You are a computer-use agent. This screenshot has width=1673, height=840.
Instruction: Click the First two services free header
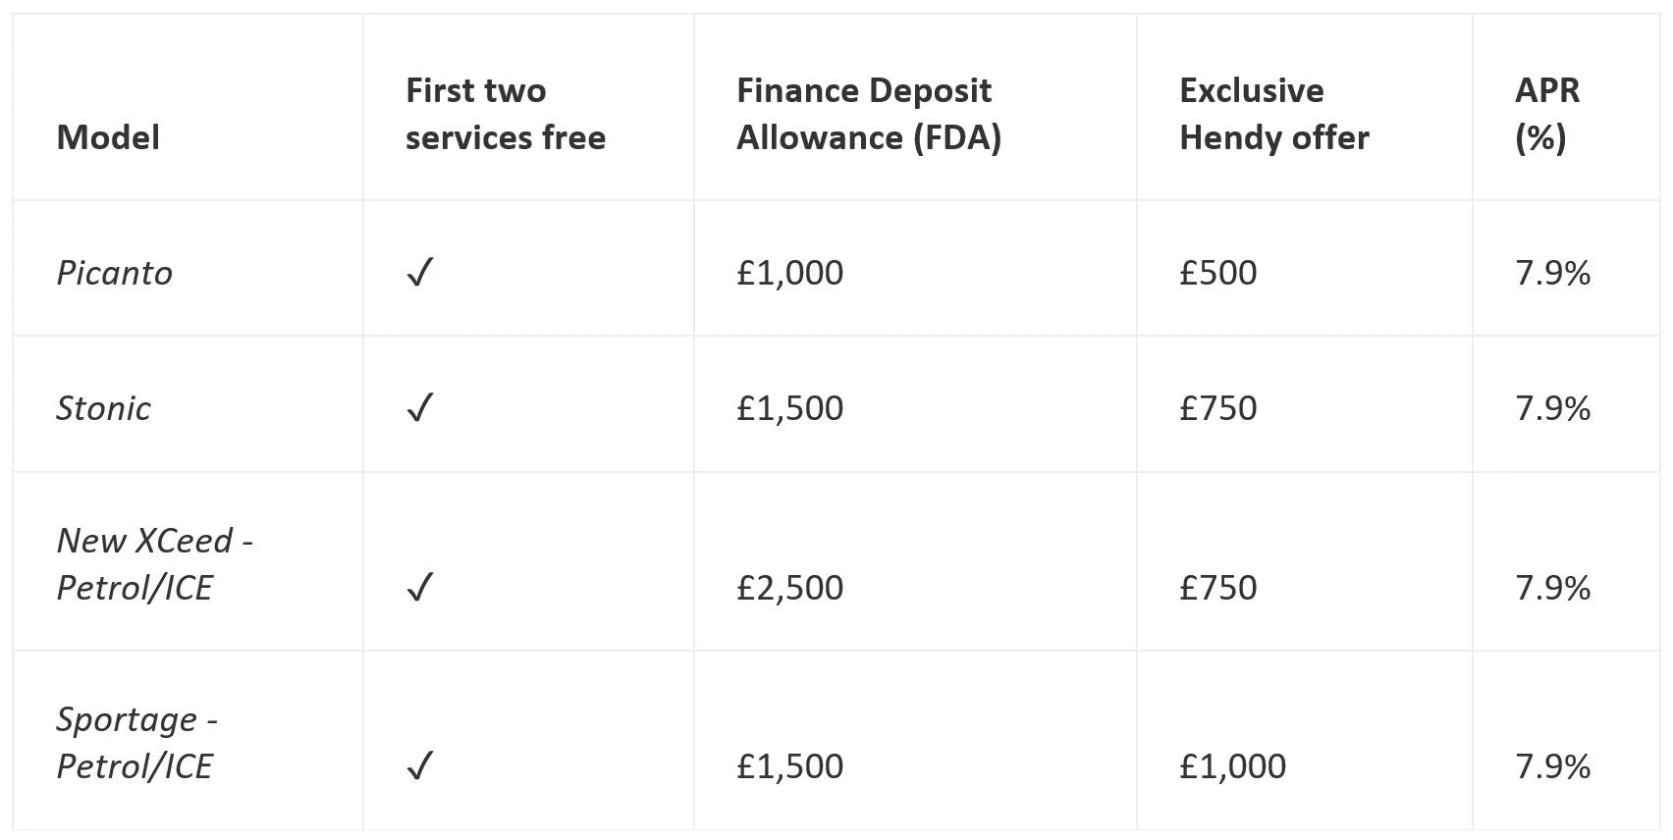(505, 114)
